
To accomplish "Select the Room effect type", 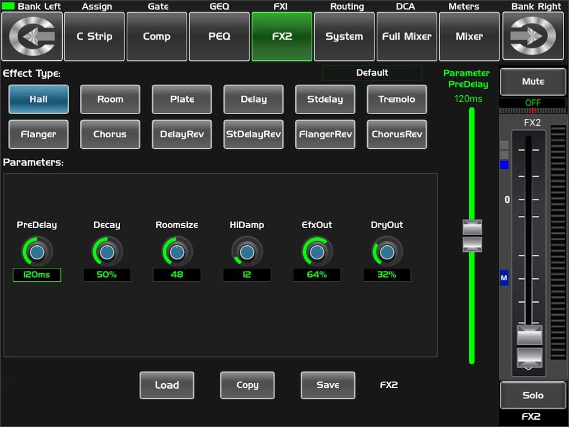I will coord(110,99).
